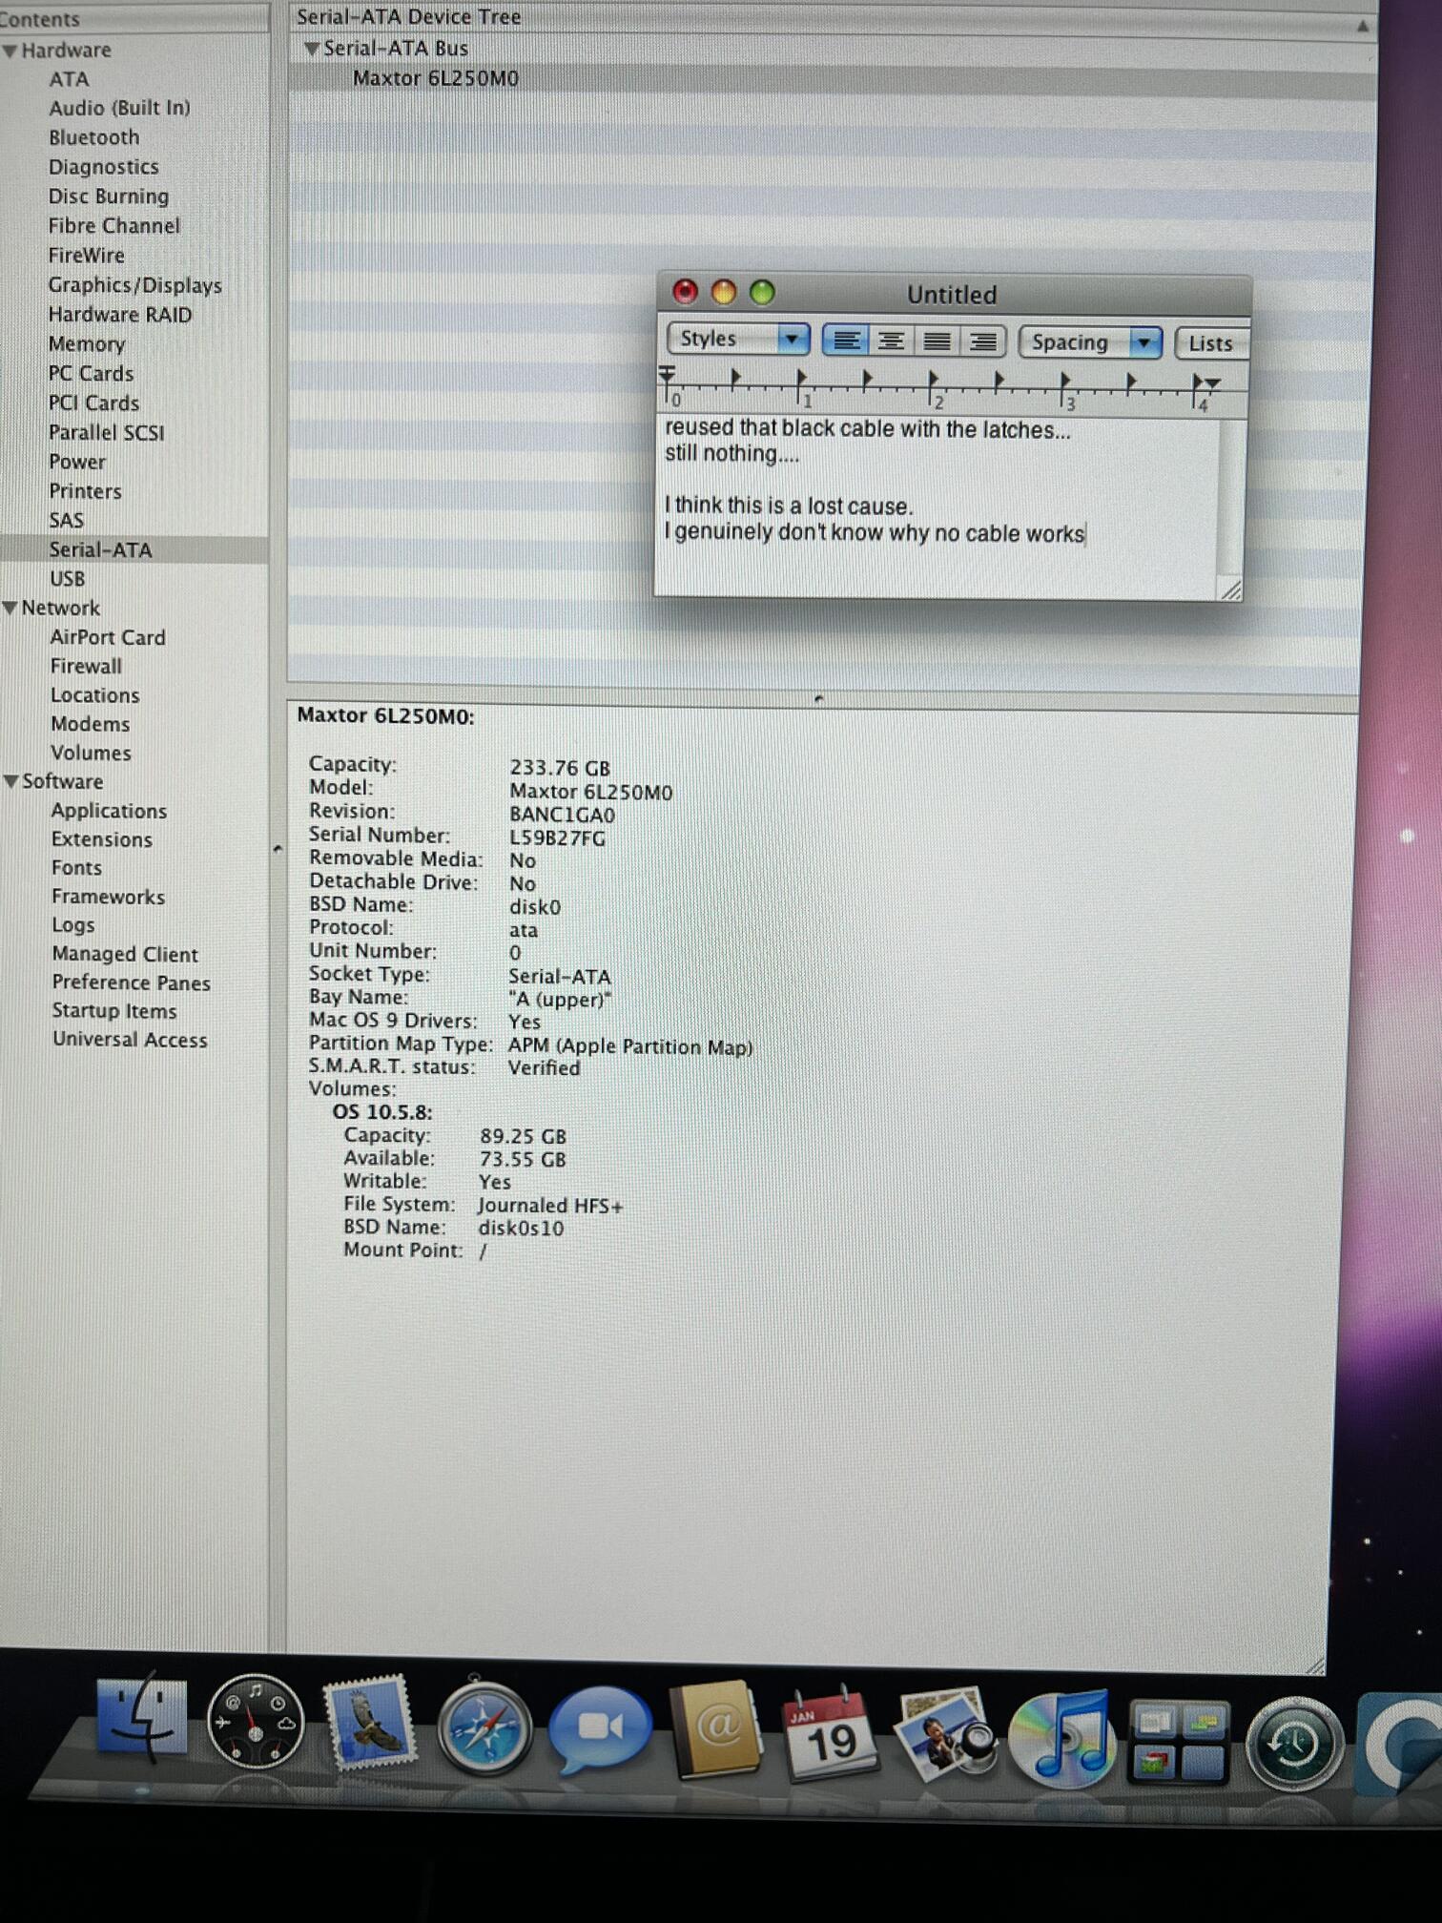
Task: Open Power in the sidebar
Action: point(77,462)
